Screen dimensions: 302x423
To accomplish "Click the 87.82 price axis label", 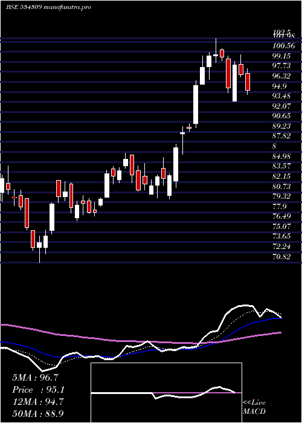I will (x=281, y=137).
